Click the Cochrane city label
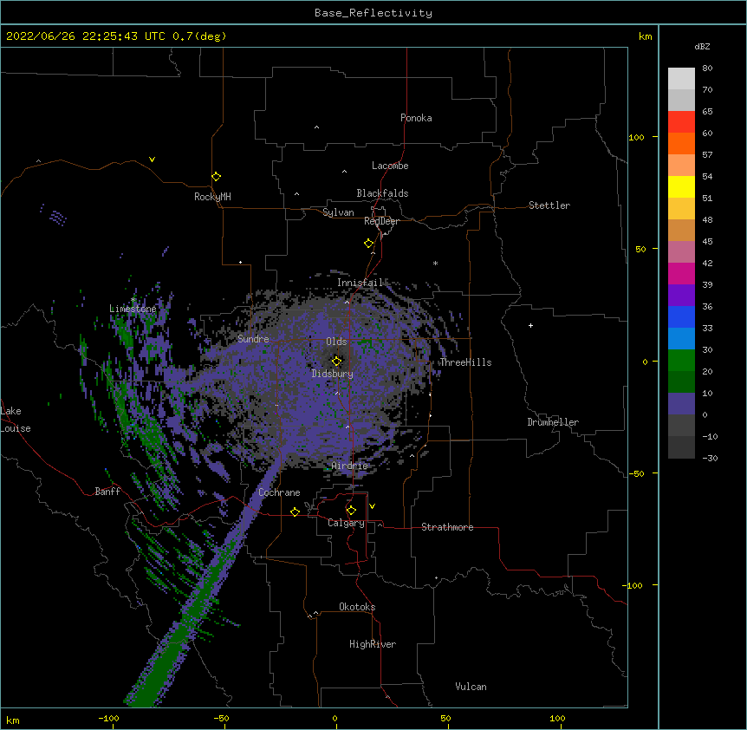This screenshot has height=730, width=747. pos(279,492)
